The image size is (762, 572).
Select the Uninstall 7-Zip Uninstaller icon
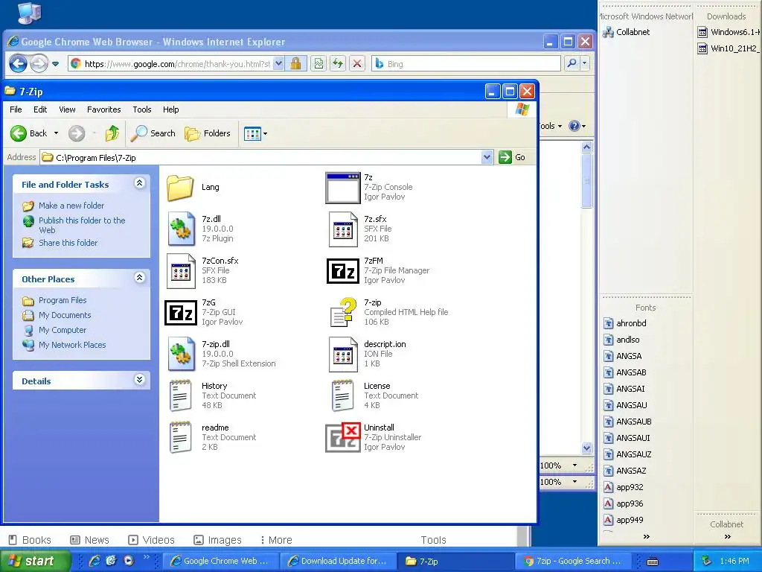(343, 438)
